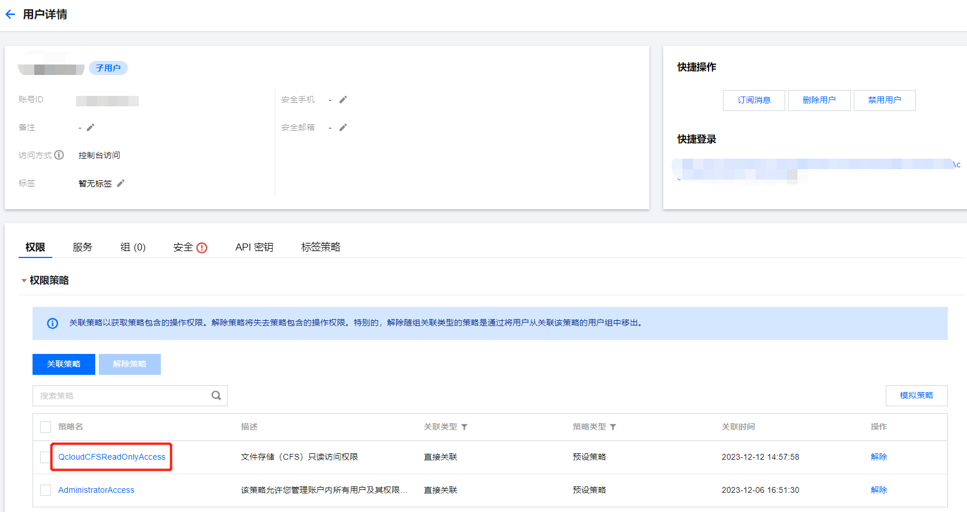Click pencil icon to edit 安全手机
The image size is (967, 512).
[343, 99]
